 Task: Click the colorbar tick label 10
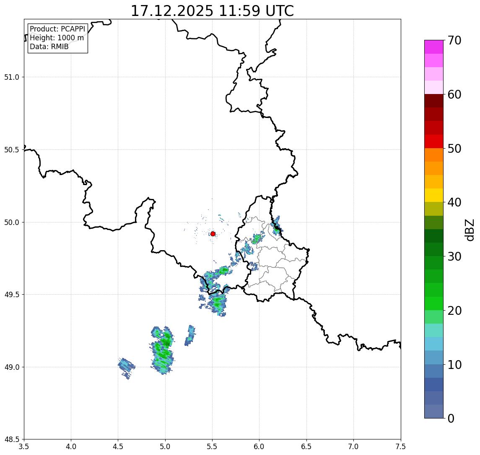coord(454,365)
